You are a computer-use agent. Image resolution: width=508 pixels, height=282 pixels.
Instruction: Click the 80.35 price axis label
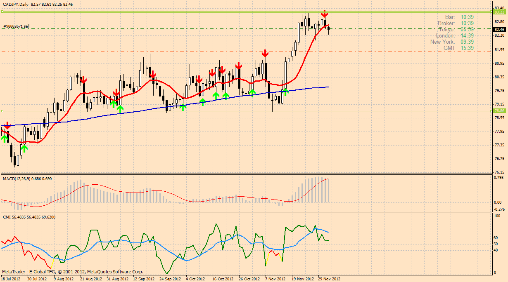point(499,77)
